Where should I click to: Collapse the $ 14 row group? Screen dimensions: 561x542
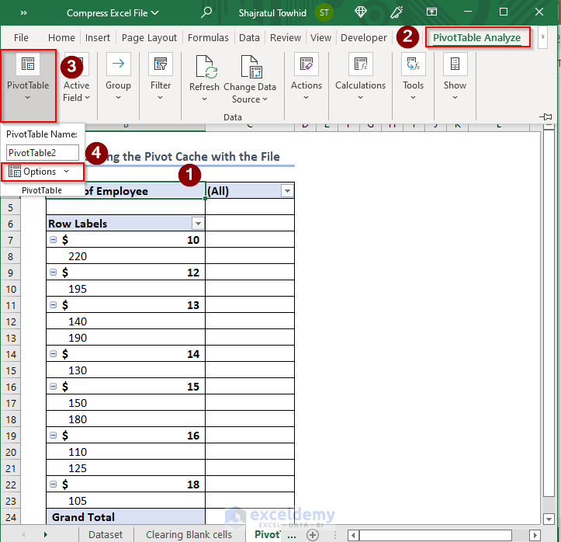point(53,353)
